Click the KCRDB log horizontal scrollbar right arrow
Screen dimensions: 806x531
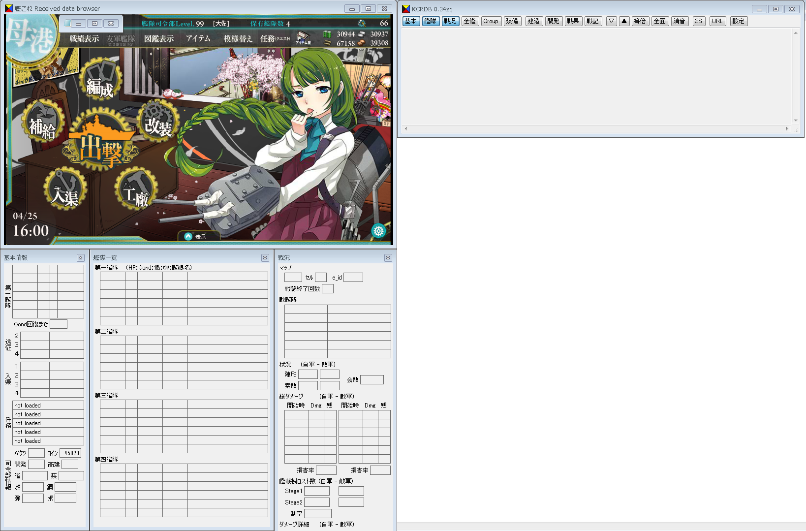tap(787, 128)
